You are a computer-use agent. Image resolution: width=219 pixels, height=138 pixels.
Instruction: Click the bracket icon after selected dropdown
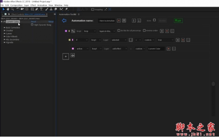[131, 40]
